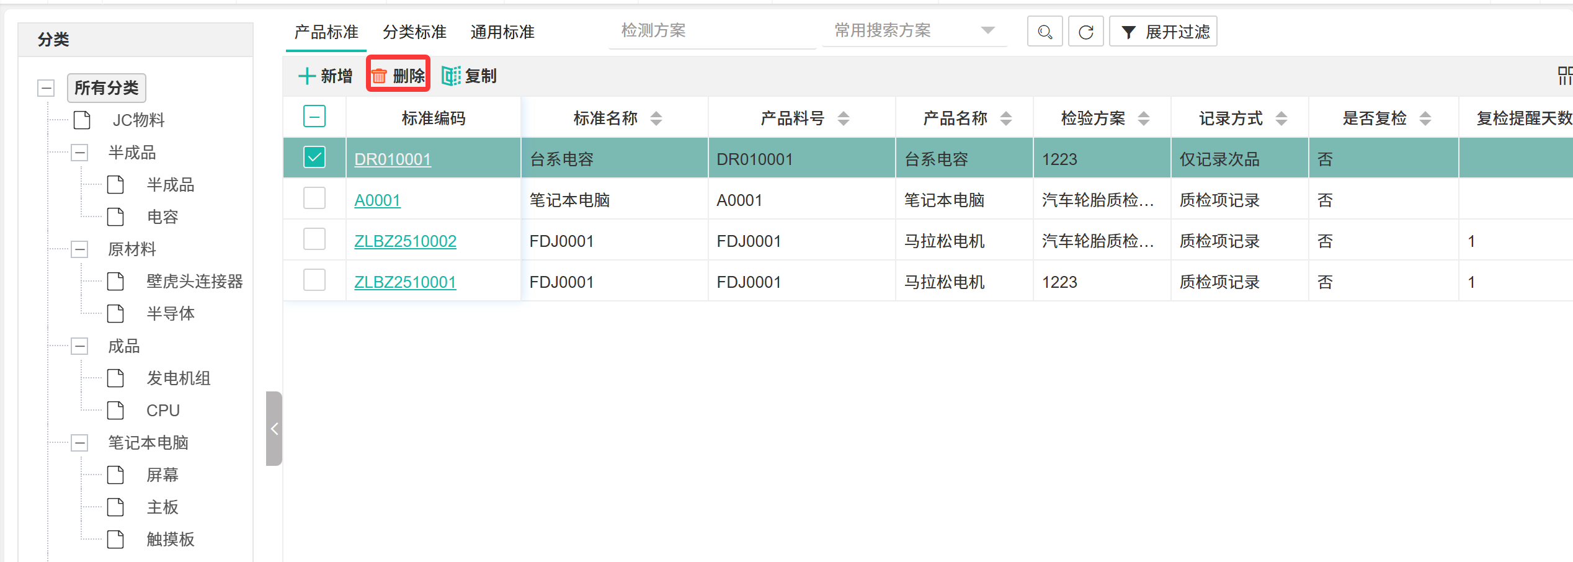1573x562 pixels.
Task: Switch to the 分类标准 tab
Action: point(414,32)
